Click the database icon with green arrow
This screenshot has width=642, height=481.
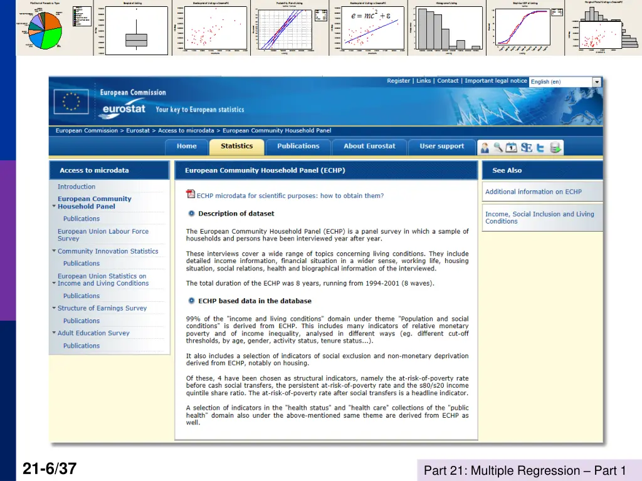555,148
